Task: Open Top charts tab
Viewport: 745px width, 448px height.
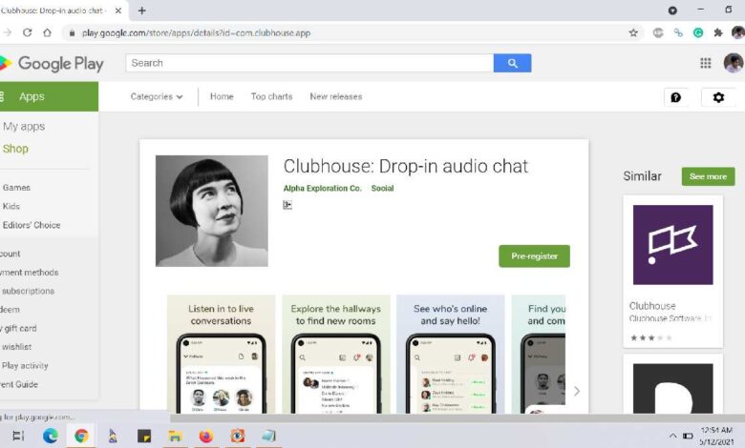Action: point(271,96)
